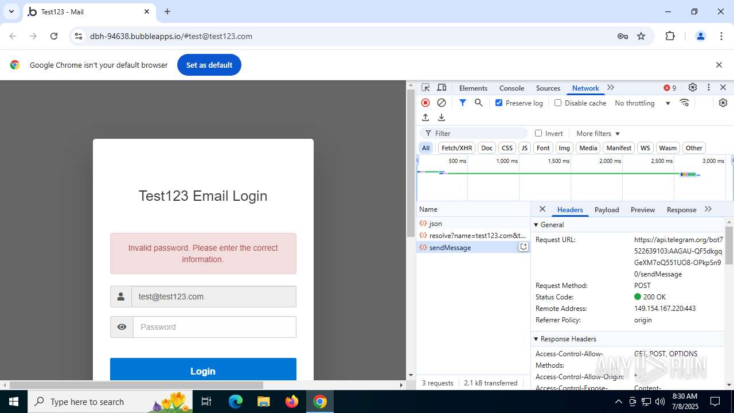
Task: Enable Disable cache checkbox
Action: [x=558, y=103]
